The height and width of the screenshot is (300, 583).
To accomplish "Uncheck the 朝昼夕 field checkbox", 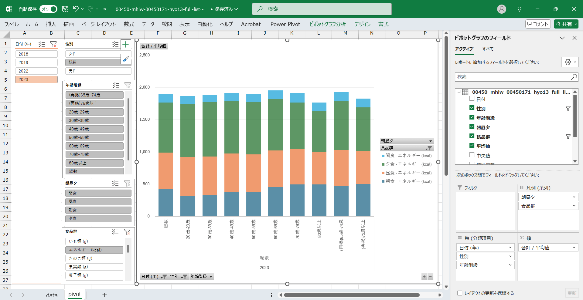I will [x=472, y=127].
